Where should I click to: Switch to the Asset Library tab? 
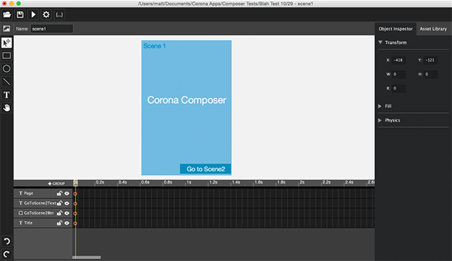click(x=433, y=29)
